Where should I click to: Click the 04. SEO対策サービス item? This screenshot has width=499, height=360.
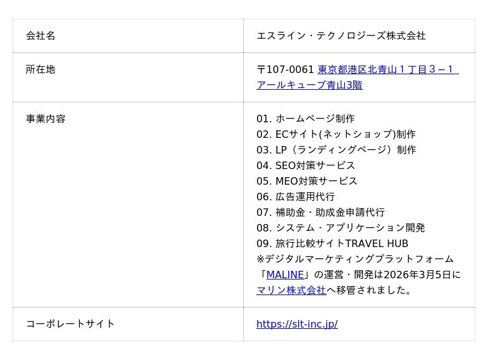pyautogui.click(x=306, y=165)
